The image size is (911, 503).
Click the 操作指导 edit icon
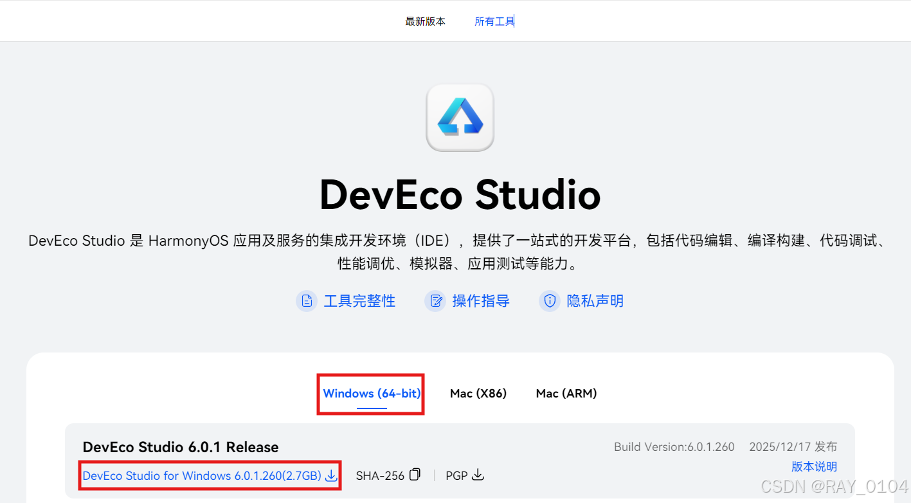tap(436, 300)
